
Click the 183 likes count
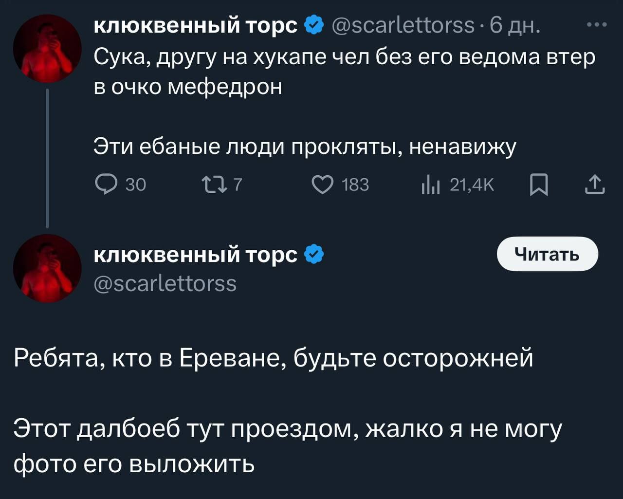355,185
